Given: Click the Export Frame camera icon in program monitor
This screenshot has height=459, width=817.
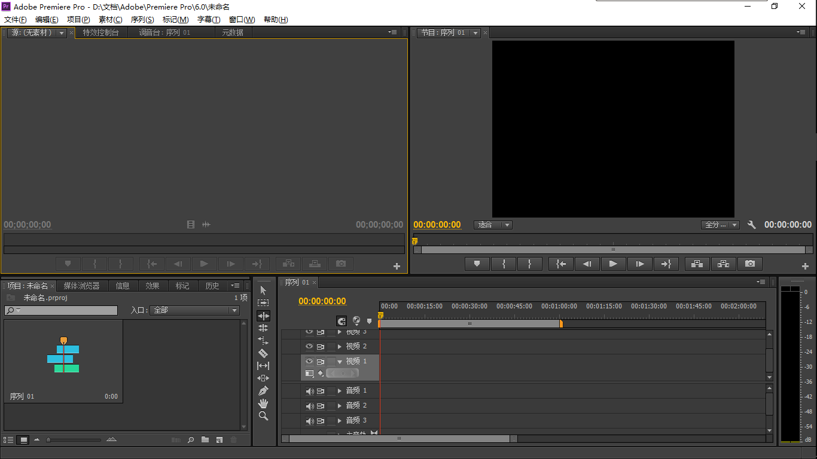Looking at the screenshot, I should point(750,264).
